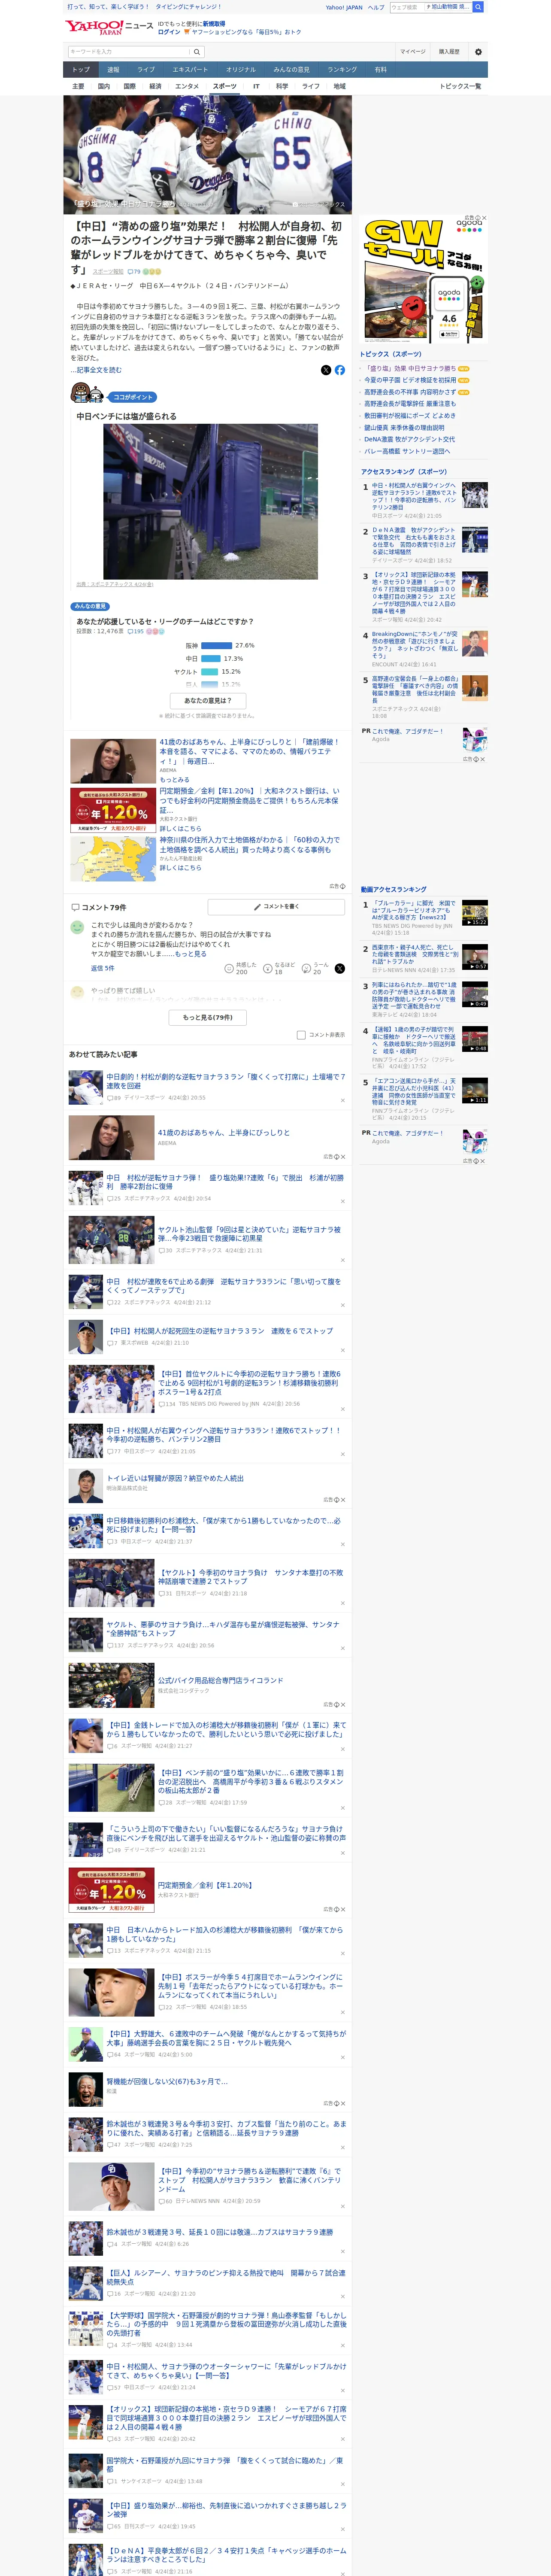Click the なるほど reaction face icon
The height and width of the screenshot is (2576, 551).
268,968
